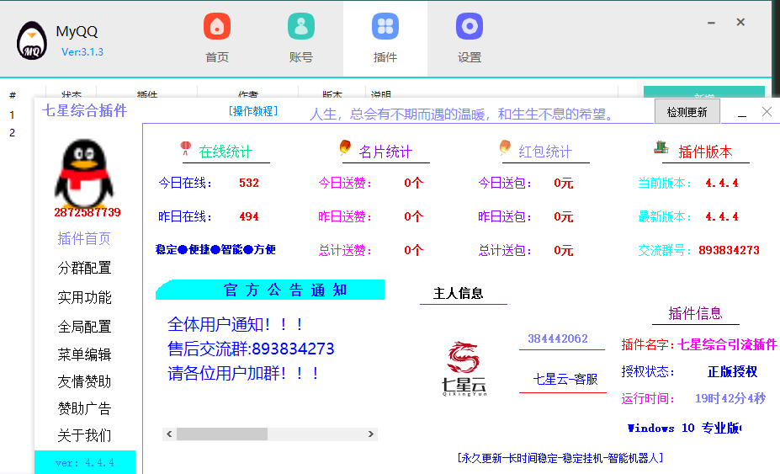
Task: Click the 七星云 dragon logo
Action: (464, 369)
